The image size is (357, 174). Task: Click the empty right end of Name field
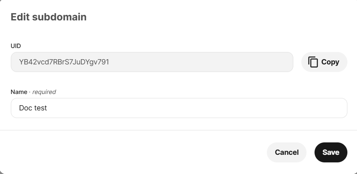point(296,108)
